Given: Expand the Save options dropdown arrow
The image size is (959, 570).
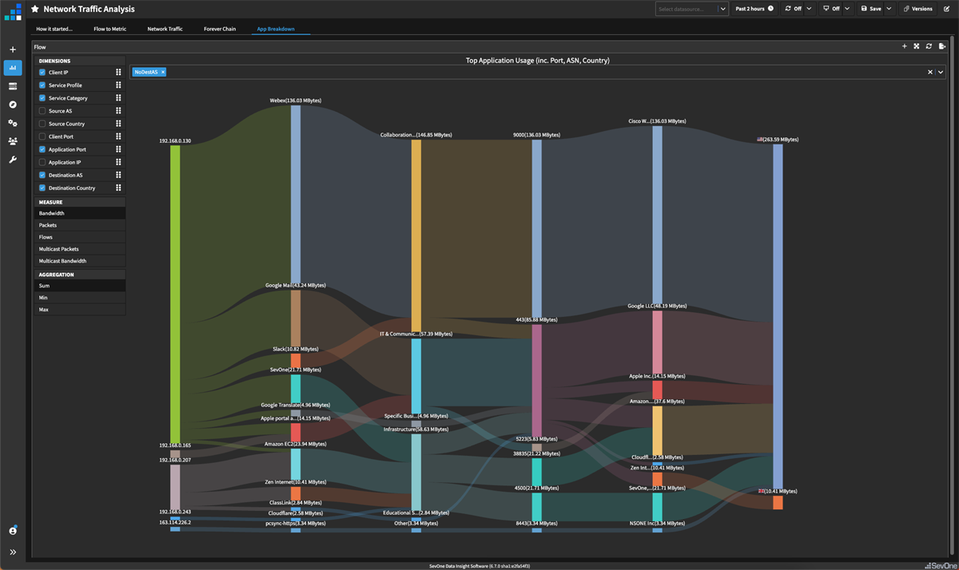Looking at the screenshot, I should (x=889, y=9).
